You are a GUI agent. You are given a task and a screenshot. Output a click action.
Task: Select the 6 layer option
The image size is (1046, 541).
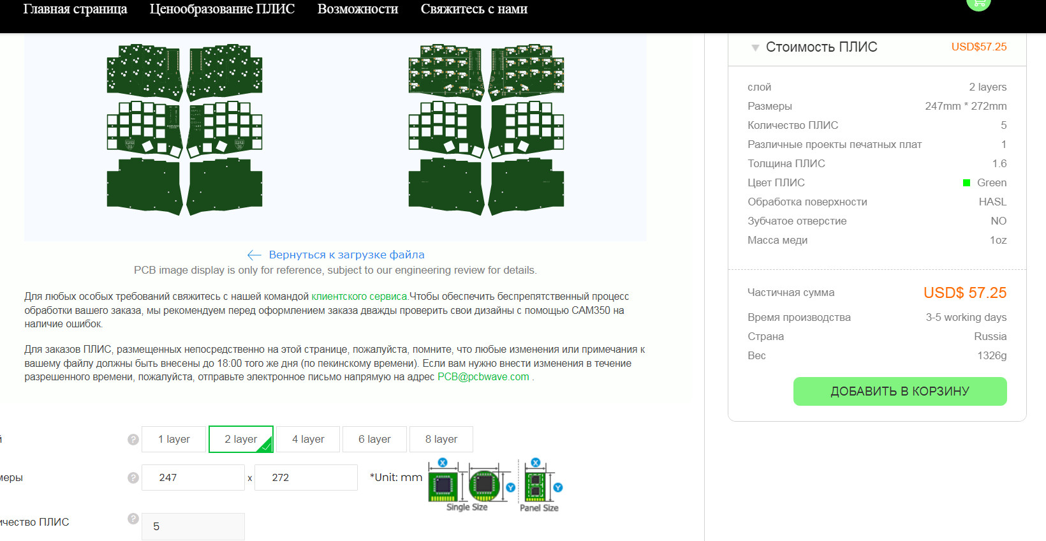coord(374,440)
